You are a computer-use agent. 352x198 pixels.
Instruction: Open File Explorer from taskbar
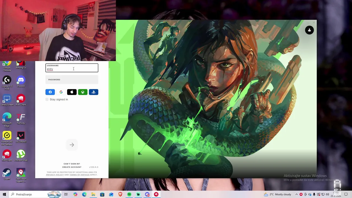[93, 194]
